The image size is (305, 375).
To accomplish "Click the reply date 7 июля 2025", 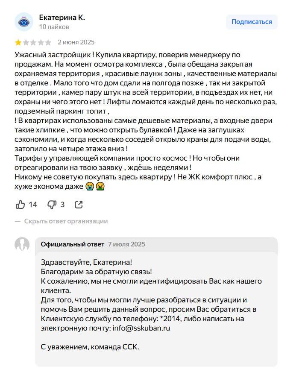I will click(126, 244).
